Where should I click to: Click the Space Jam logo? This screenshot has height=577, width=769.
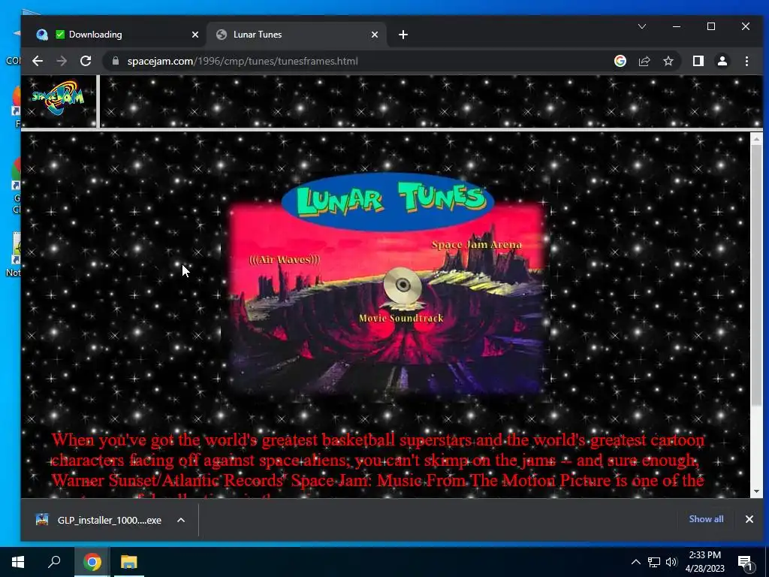[x=58, y=97]
